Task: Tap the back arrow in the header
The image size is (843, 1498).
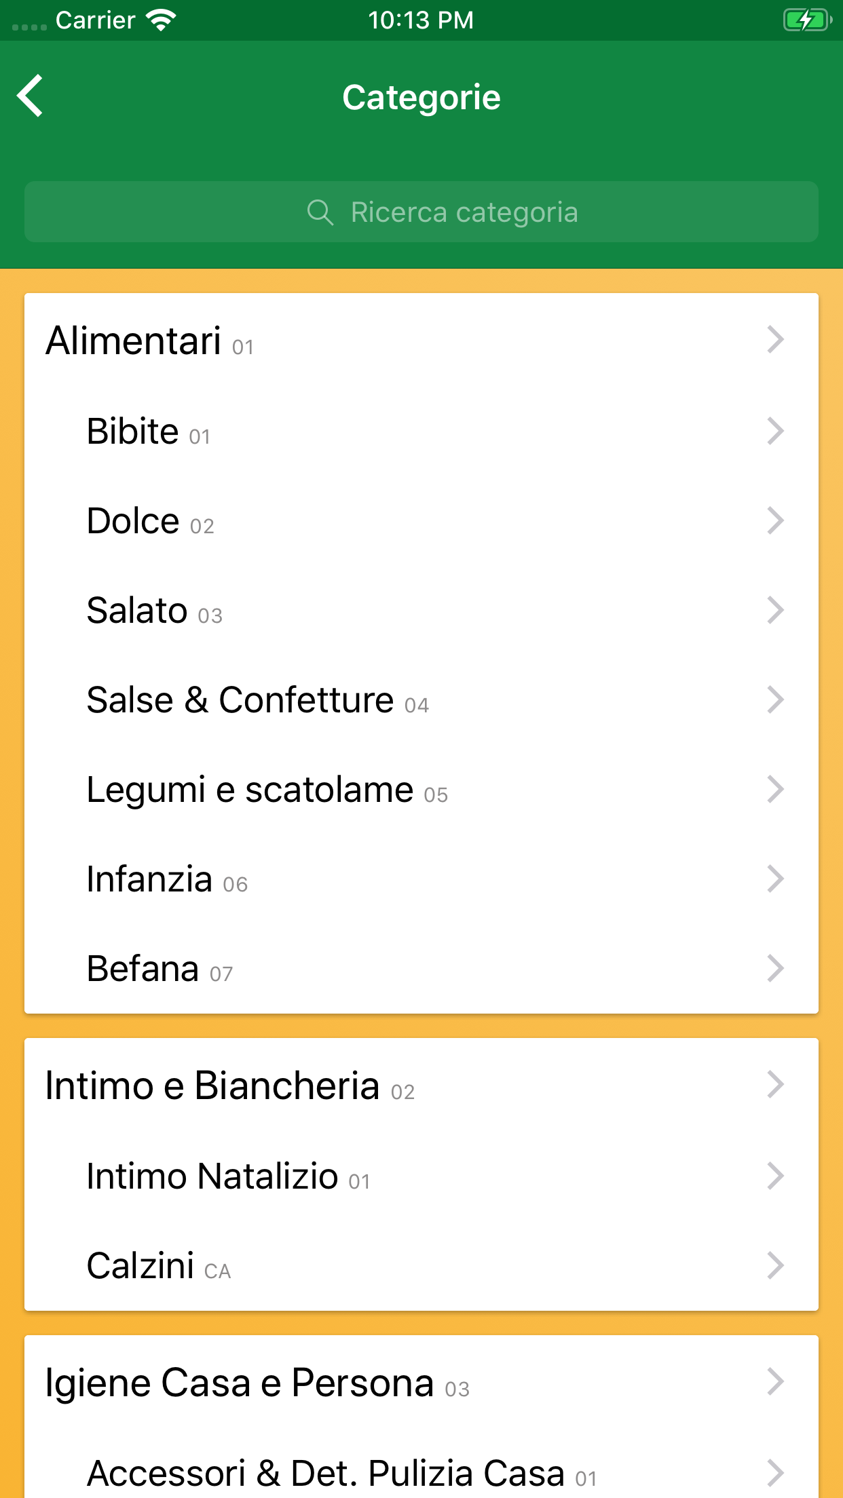Action: [x=31, y=96]
